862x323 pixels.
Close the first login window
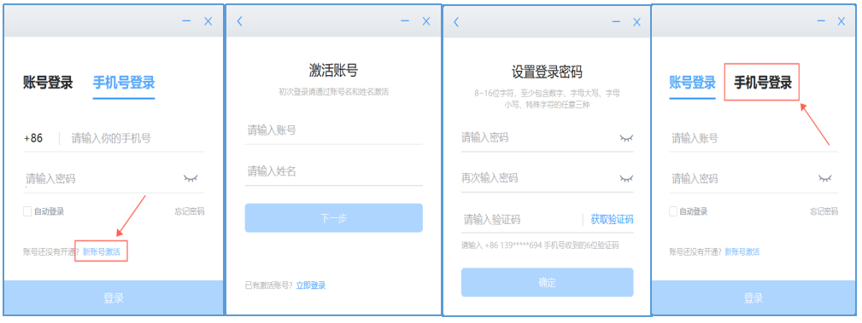208,21
